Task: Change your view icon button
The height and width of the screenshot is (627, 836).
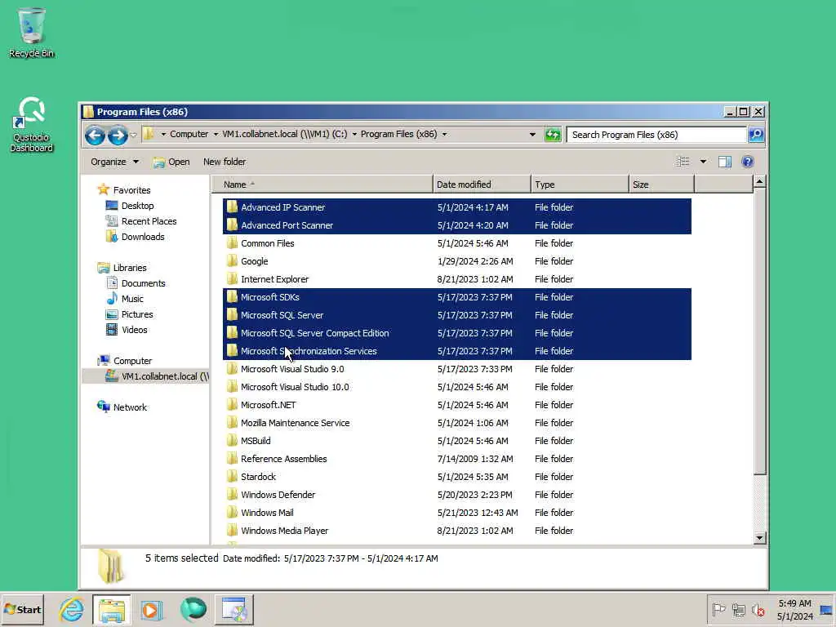Action: (x=683, y=162)
